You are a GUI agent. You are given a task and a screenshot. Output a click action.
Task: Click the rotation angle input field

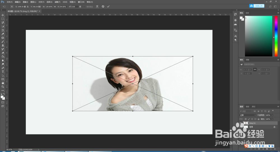tap(75, 7)
